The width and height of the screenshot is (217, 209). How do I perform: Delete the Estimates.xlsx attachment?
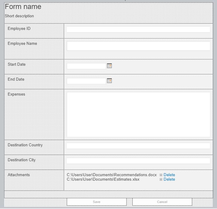point(169,179)
